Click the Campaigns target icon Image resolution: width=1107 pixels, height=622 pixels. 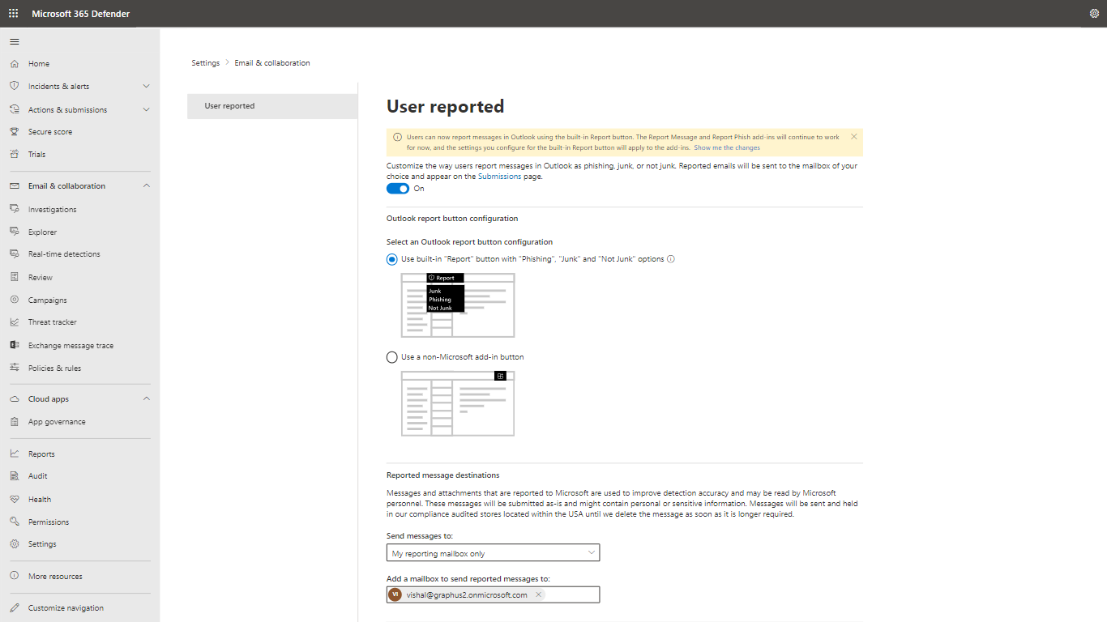(15, 300)
